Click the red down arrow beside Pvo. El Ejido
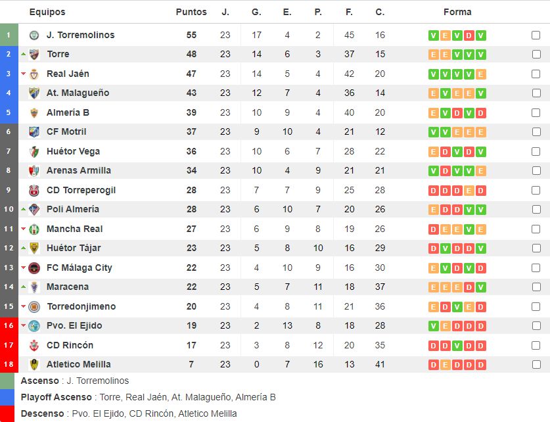 [x=24, y=325]
